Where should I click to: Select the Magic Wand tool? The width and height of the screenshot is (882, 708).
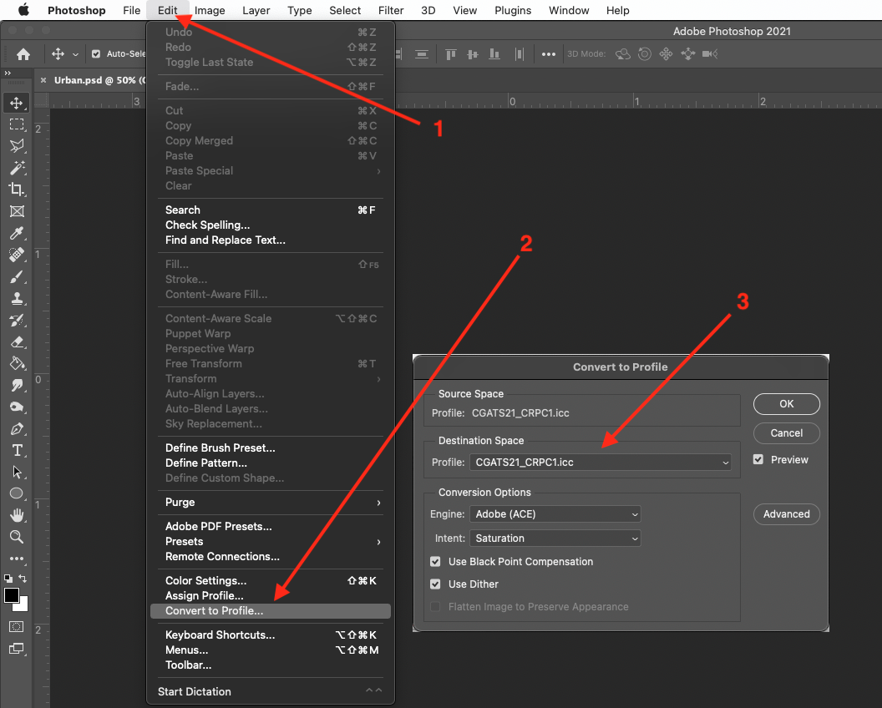[x=17, y=168]
